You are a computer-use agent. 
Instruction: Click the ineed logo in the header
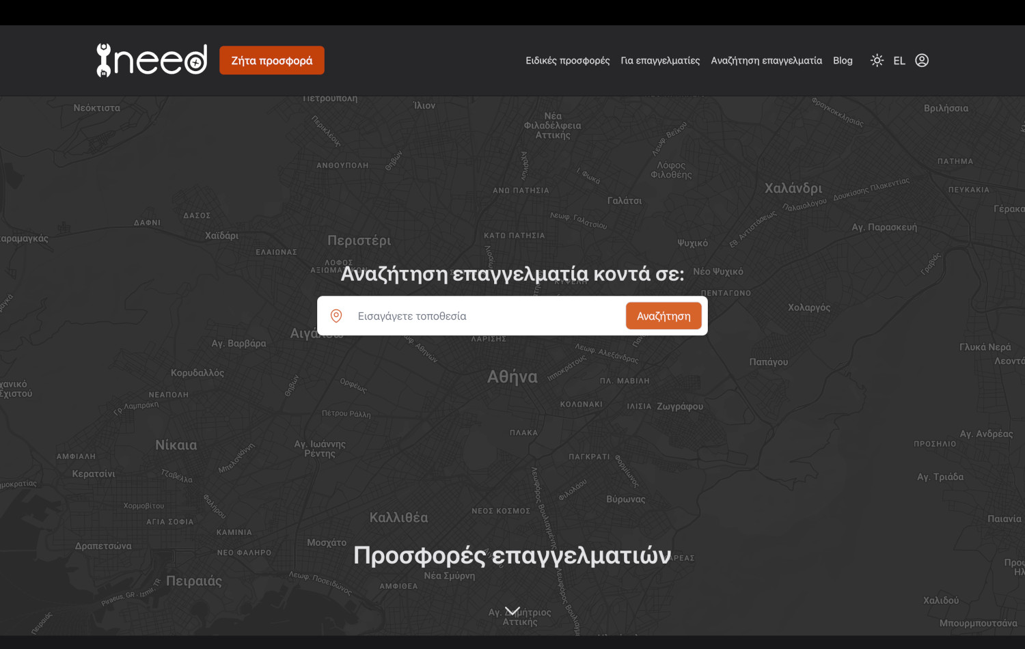[152, 60]
